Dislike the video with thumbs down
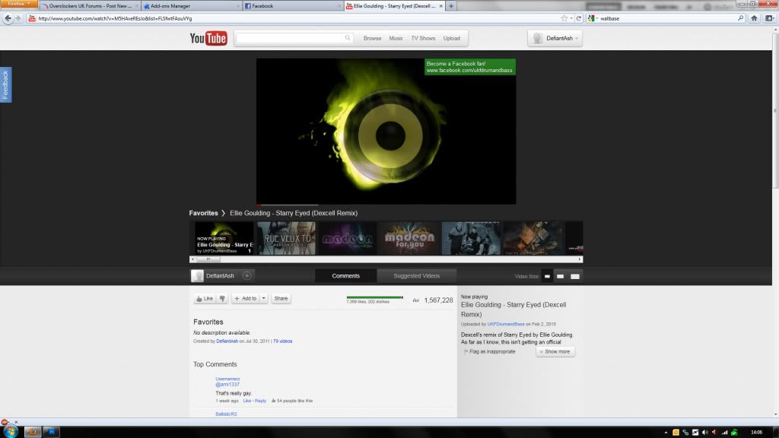The image size is (779, 438). (222, 299)
